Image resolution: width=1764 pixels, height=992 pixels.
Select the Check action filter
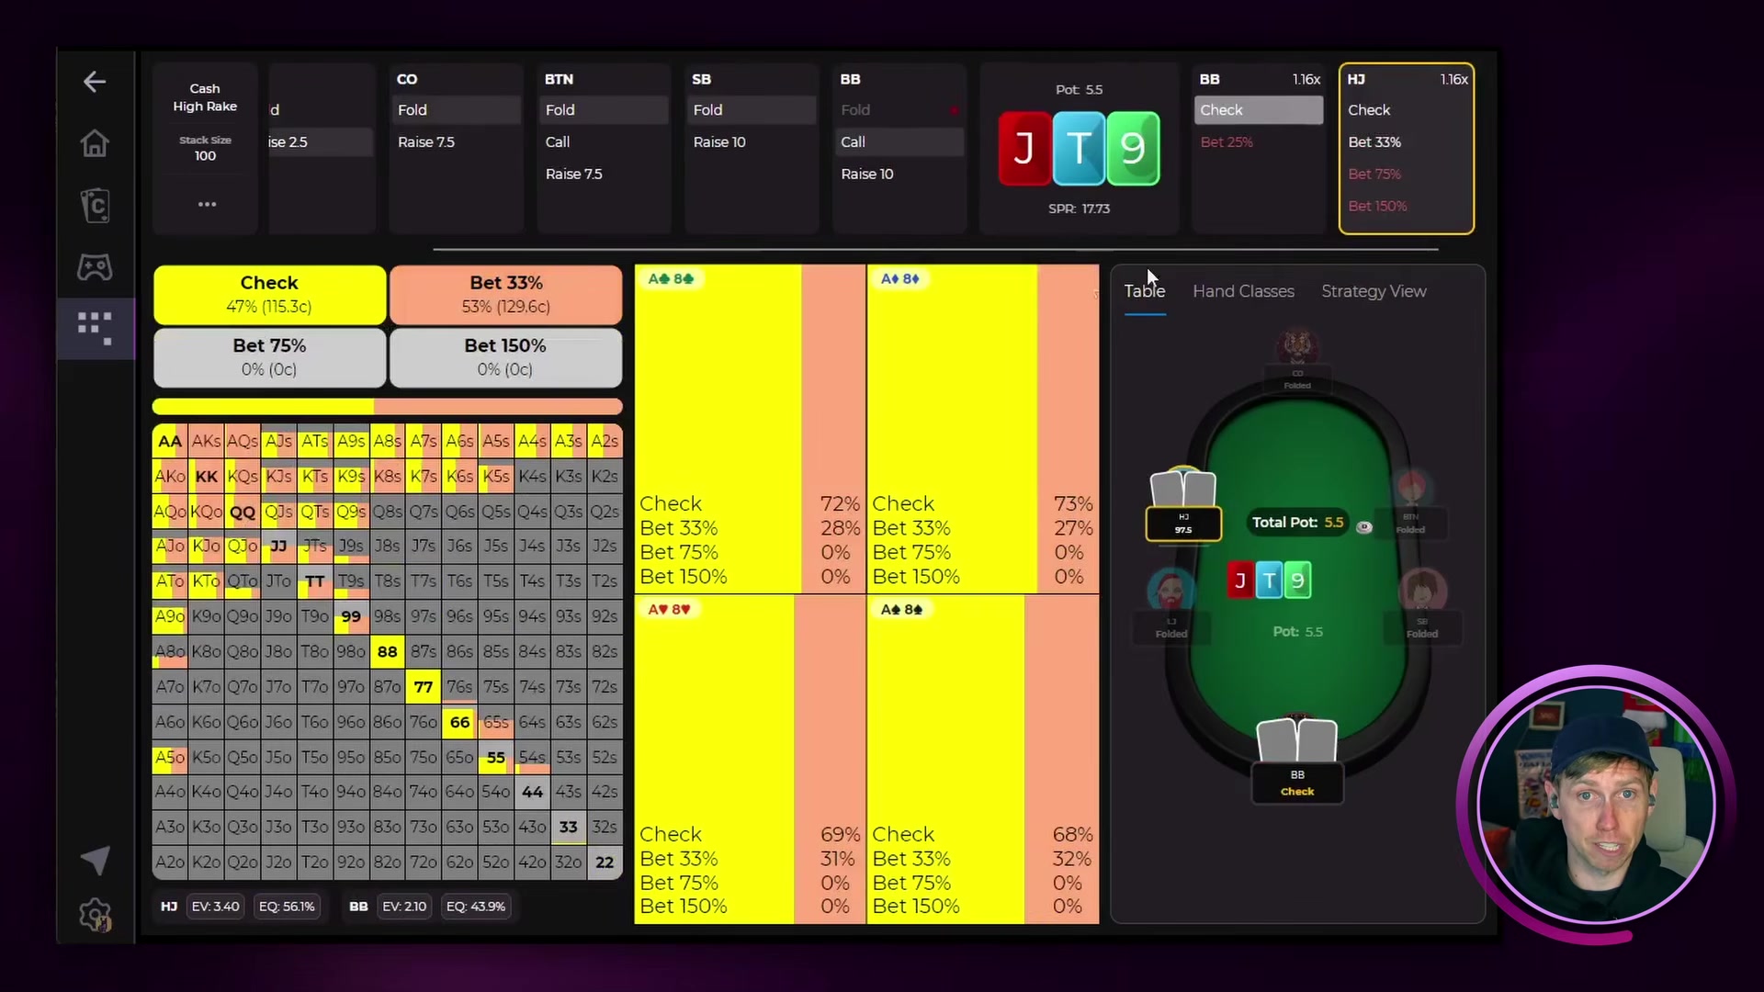[x=269, y=294]
